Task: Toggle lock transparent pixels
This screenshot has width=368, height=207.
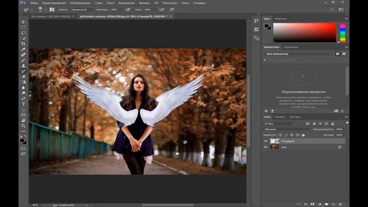Action: point(280,135)
